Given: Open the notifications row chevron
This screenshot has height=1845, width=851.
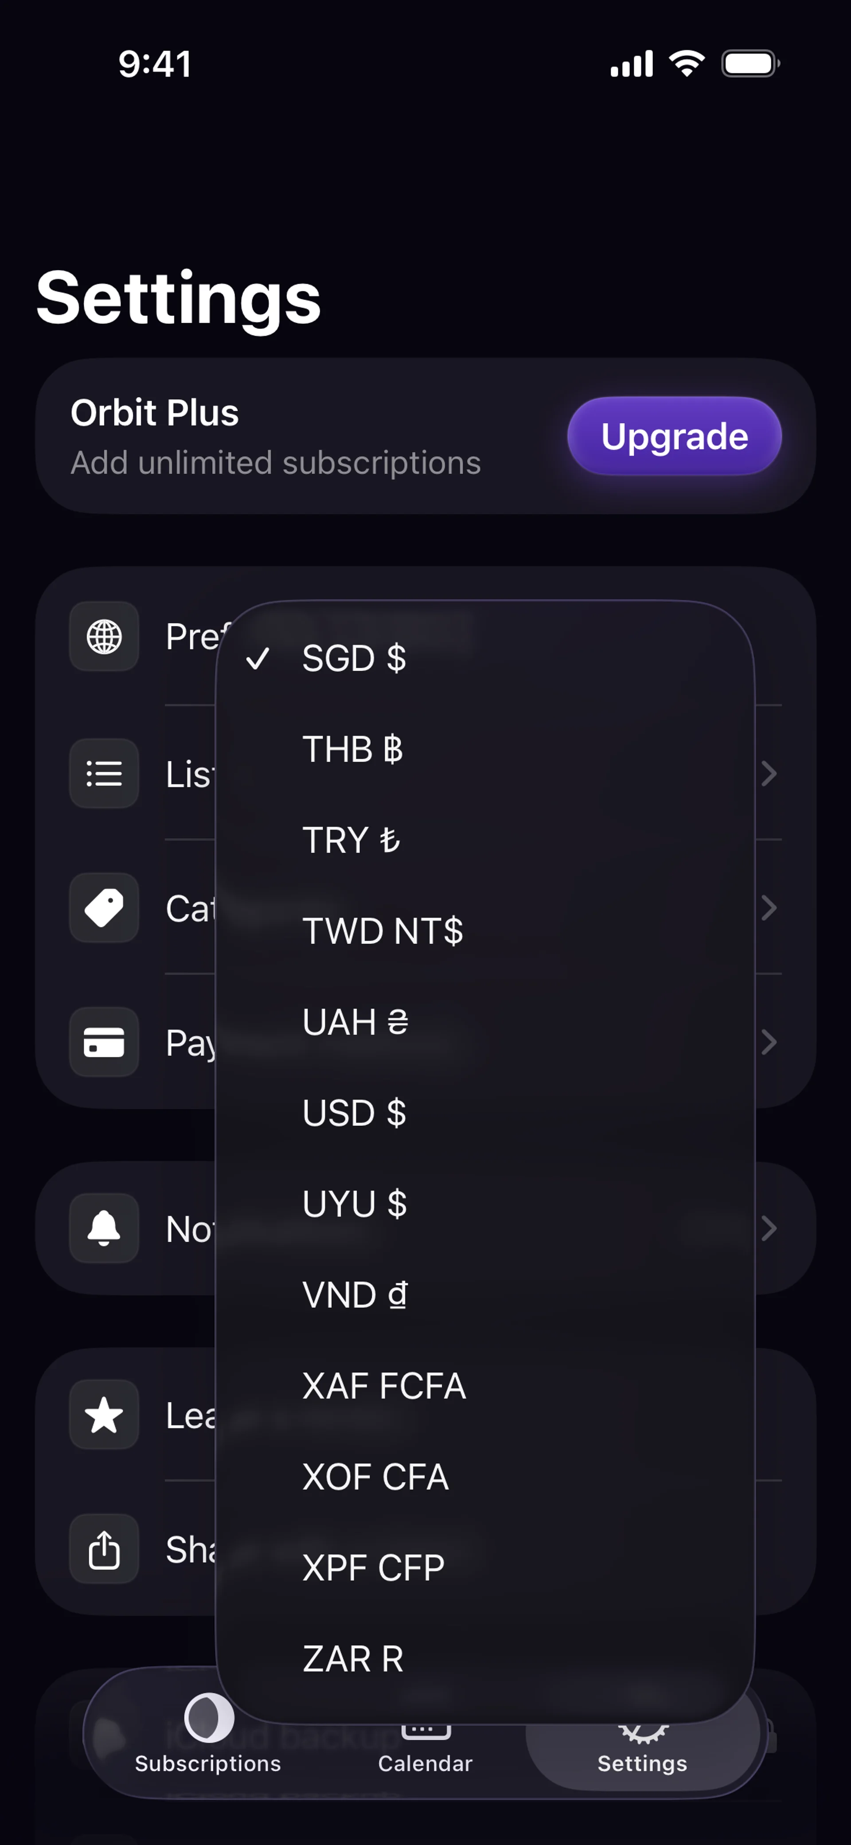Looking at the screenshot, I should [x=769, y=1228].
